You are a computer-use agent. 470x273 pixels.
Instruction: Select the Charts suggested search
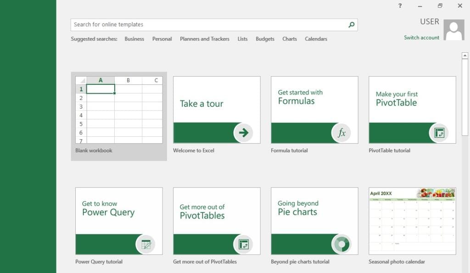point(290,39)
